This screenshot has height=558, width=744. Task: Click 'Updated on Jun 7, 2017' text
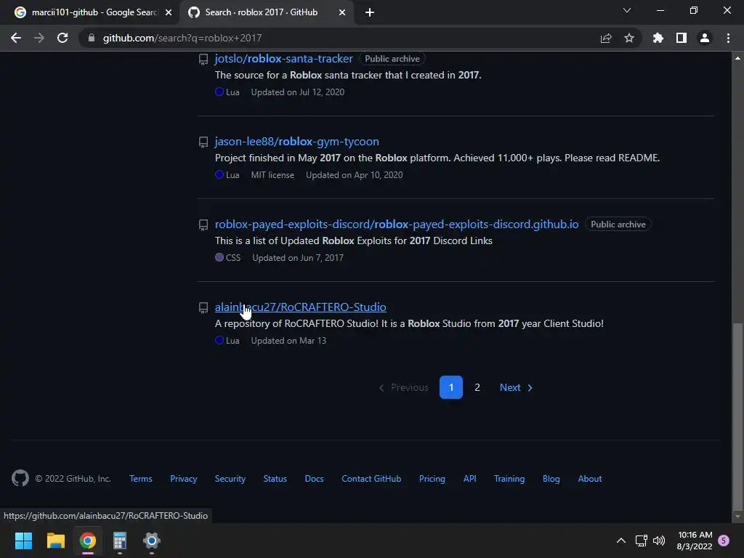[297, 258]
